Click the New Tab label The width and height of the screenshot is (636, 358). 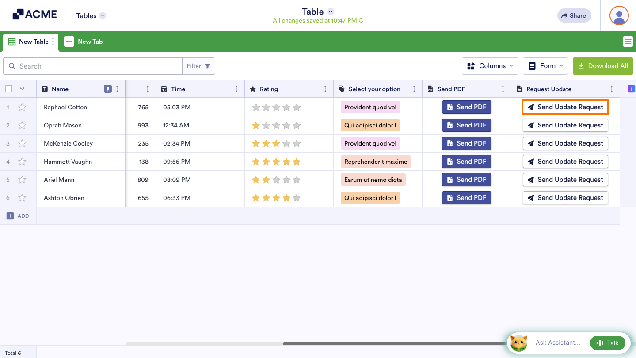90,42
